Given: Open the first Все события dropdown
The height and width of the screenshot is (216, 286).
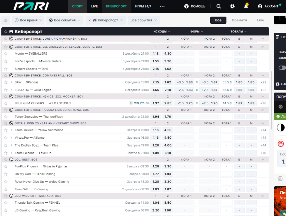Looking at the screenshot, I should (x=65, y=20).
